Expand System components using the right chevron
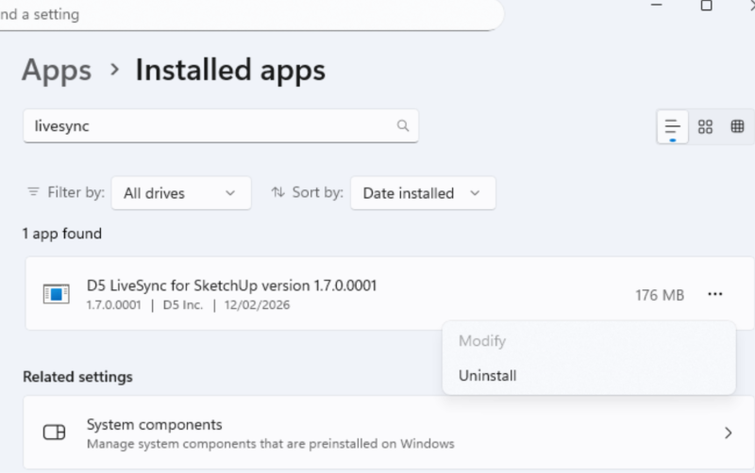 tap(728, 433)
